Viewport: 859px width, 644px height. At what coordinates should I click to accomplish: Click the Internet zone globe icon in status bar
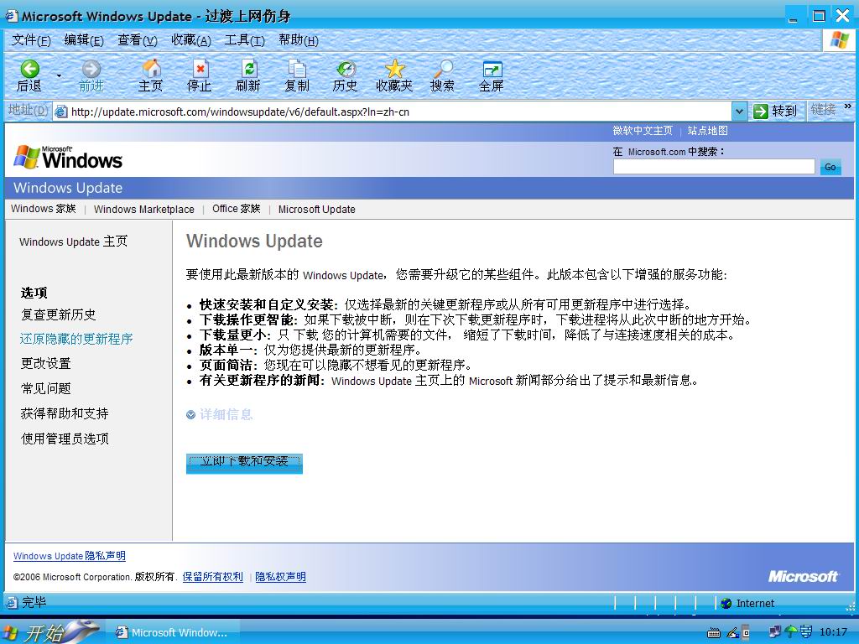click(x=726, y=603)
